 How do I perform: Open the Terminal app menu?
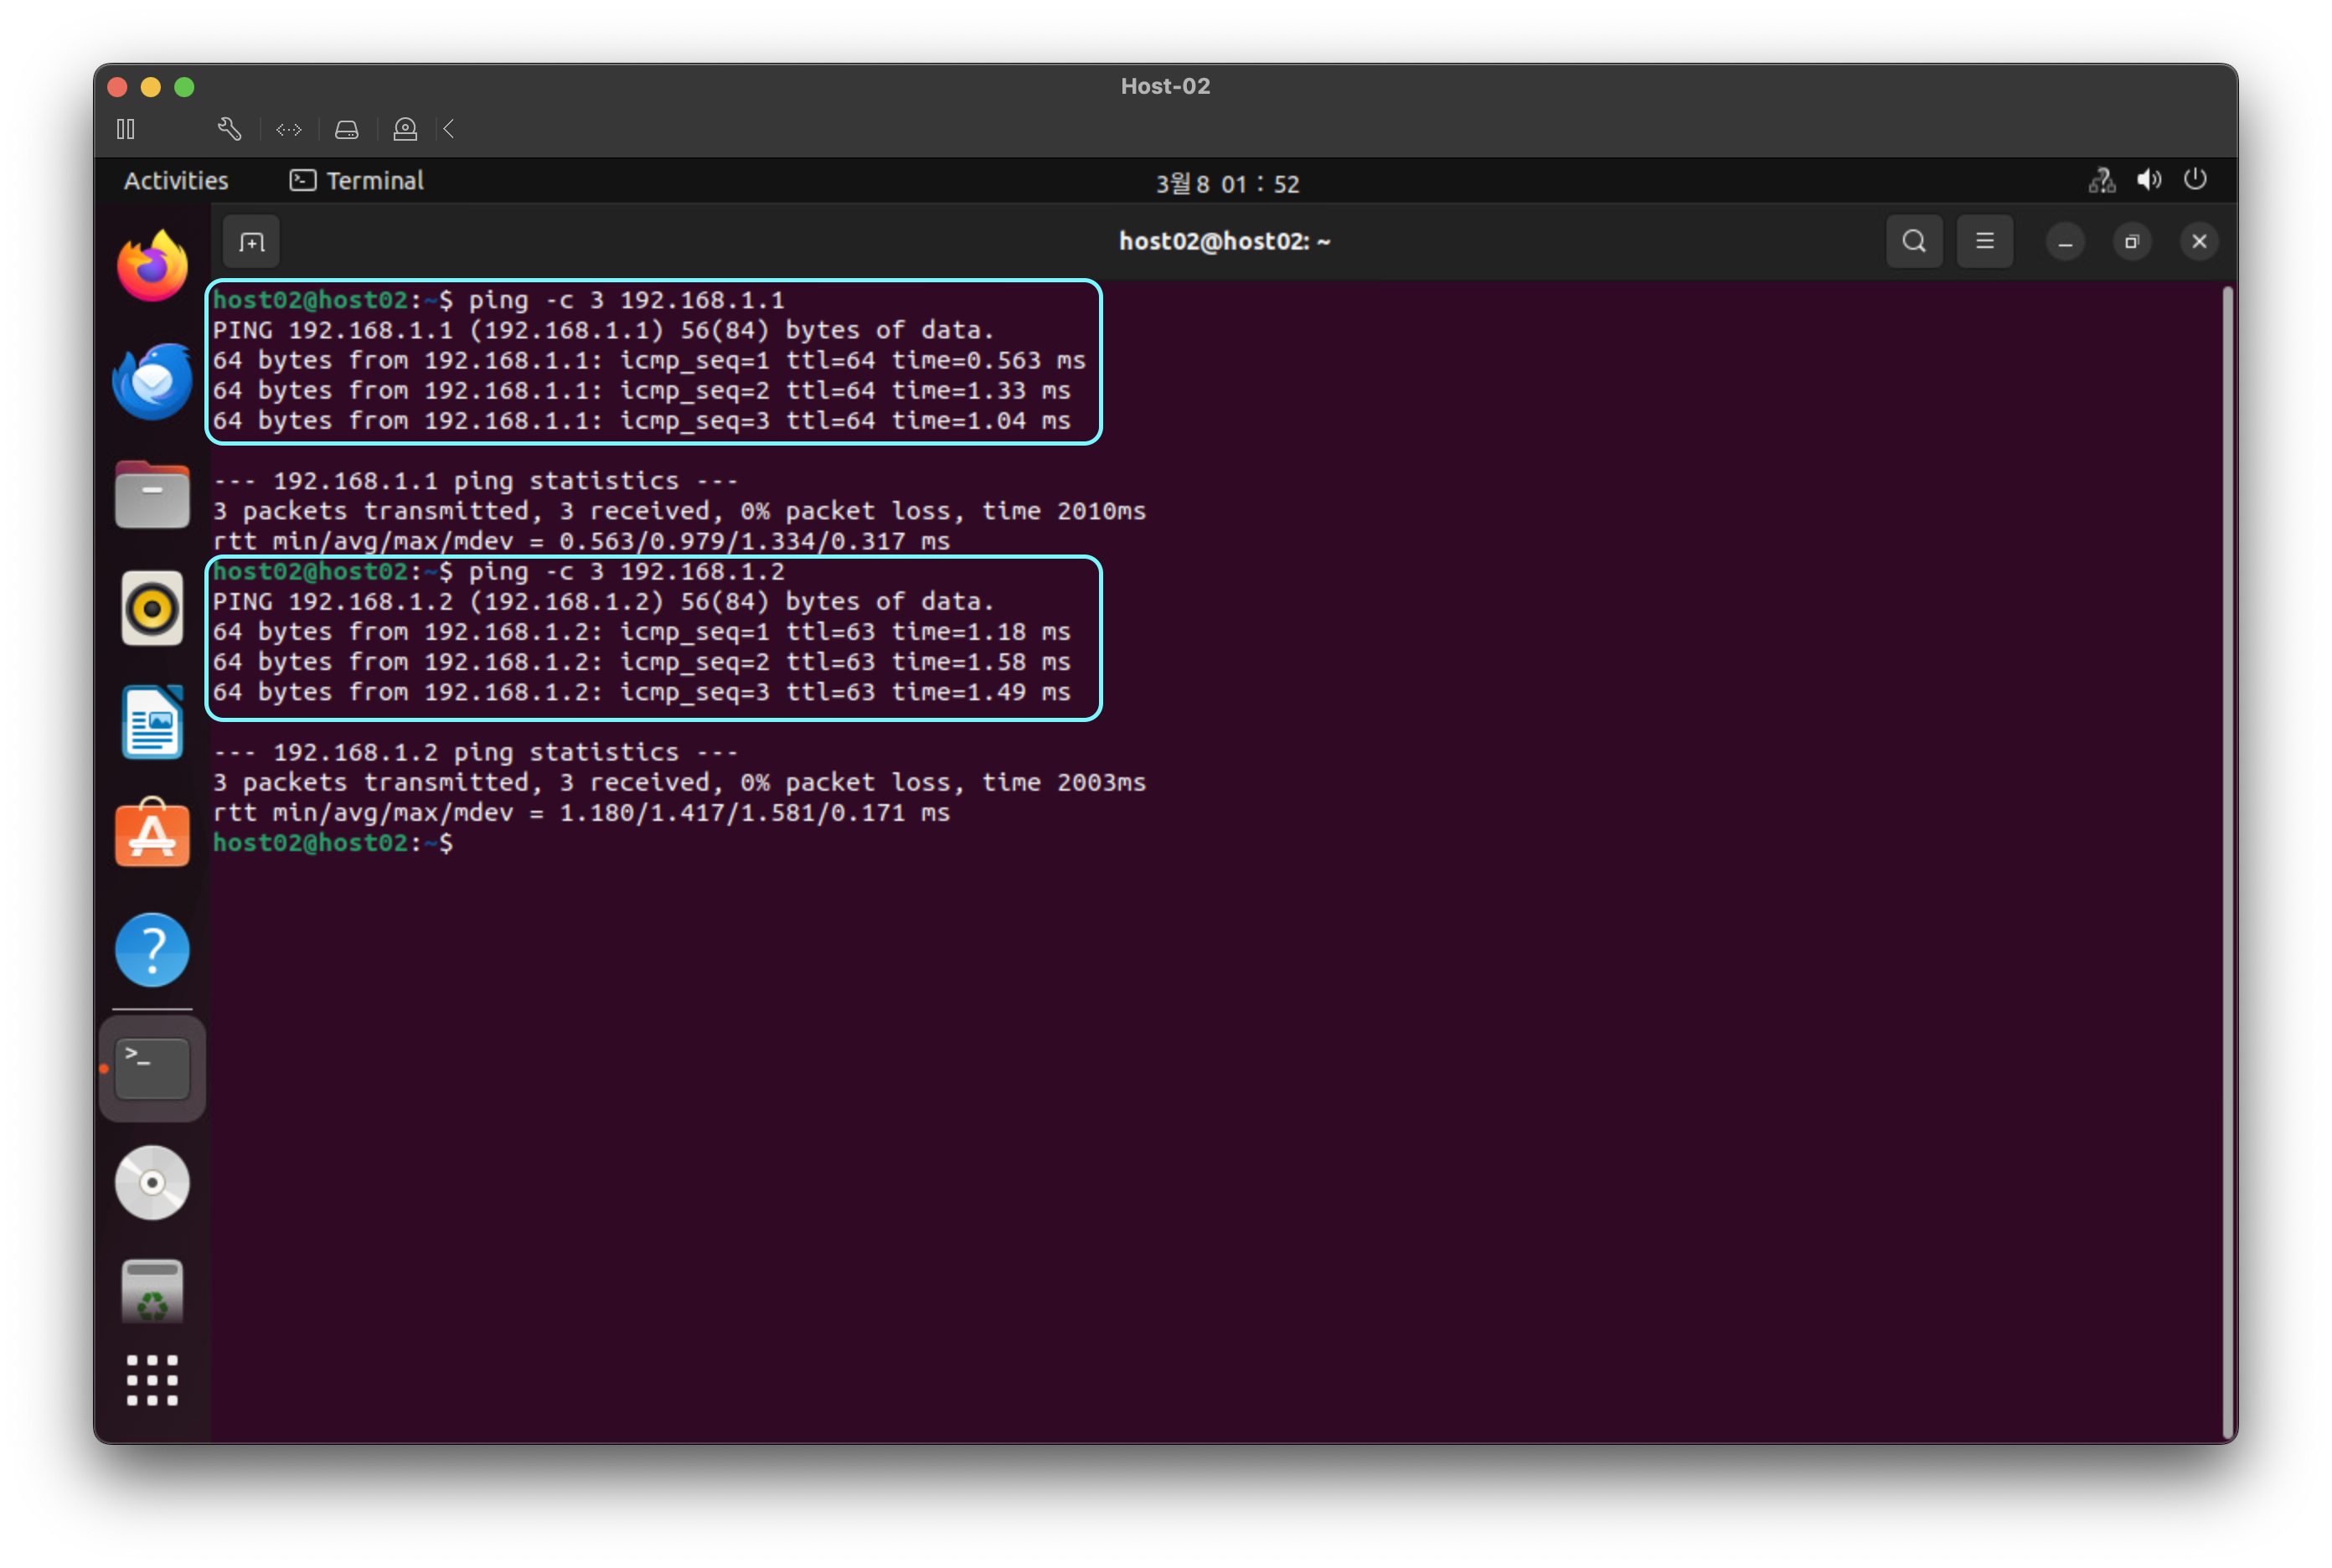click(357, 181)
